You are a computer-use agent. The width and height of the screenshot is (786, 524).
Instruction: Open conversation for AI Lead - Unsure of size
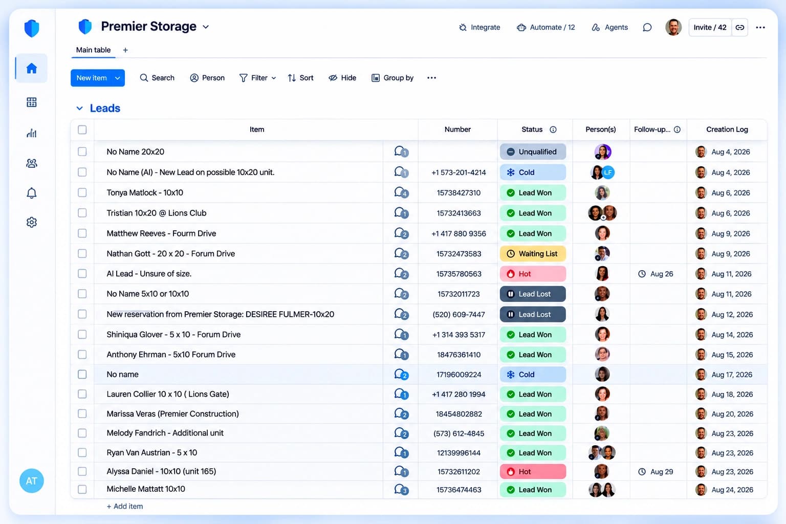[401, 274]
